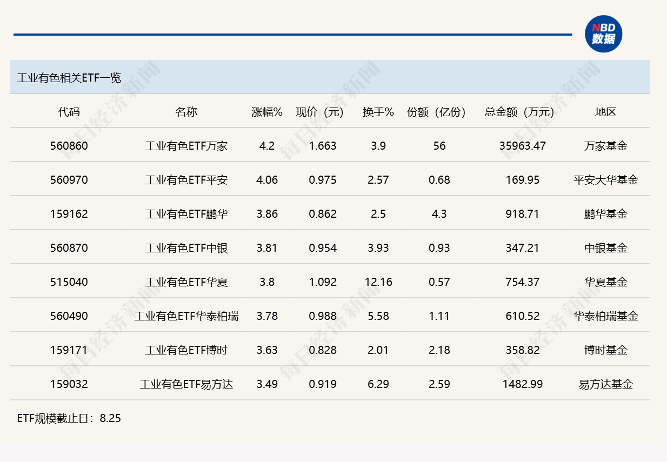Image resolution: width=667 pixels, height=462 pixels.
Task: Click the footnote ETF规模截止日：8.25
Action: pyautogui.click(x=69, y=418)
